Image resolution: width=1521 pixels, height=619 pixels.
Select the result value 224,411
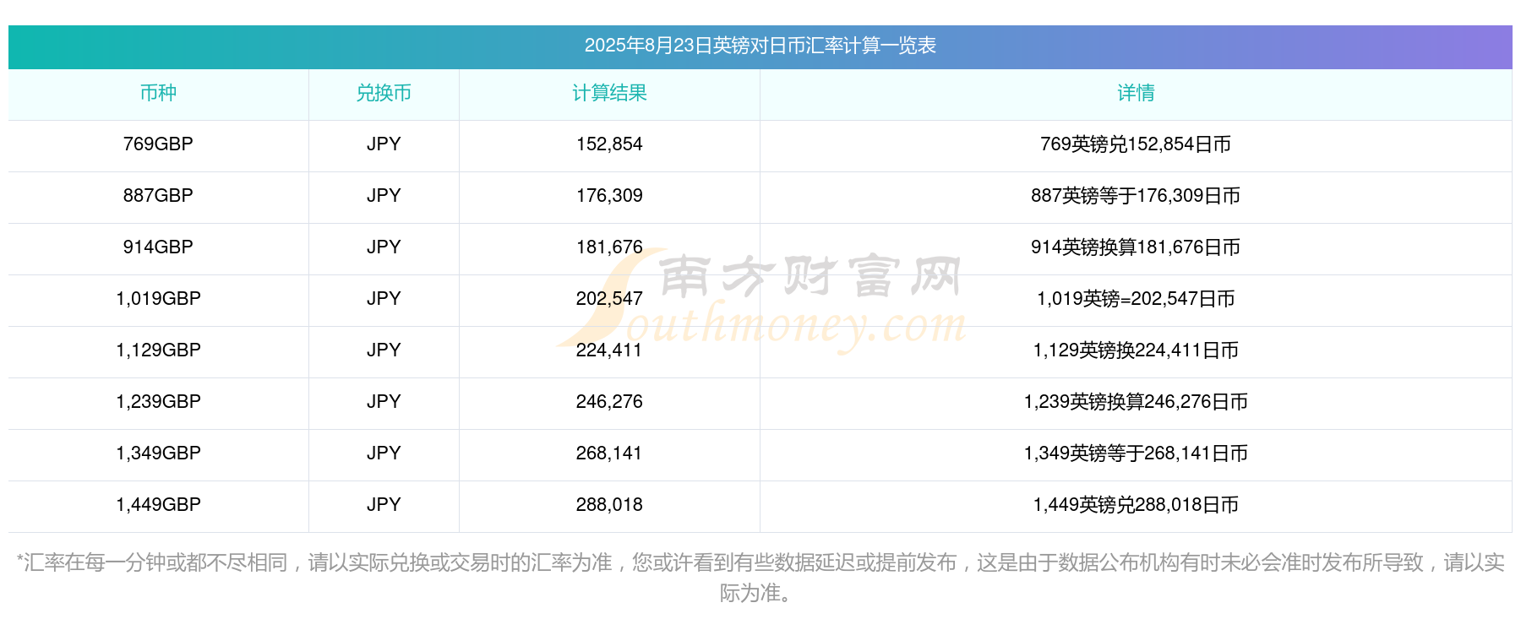(x=609, y=350)
